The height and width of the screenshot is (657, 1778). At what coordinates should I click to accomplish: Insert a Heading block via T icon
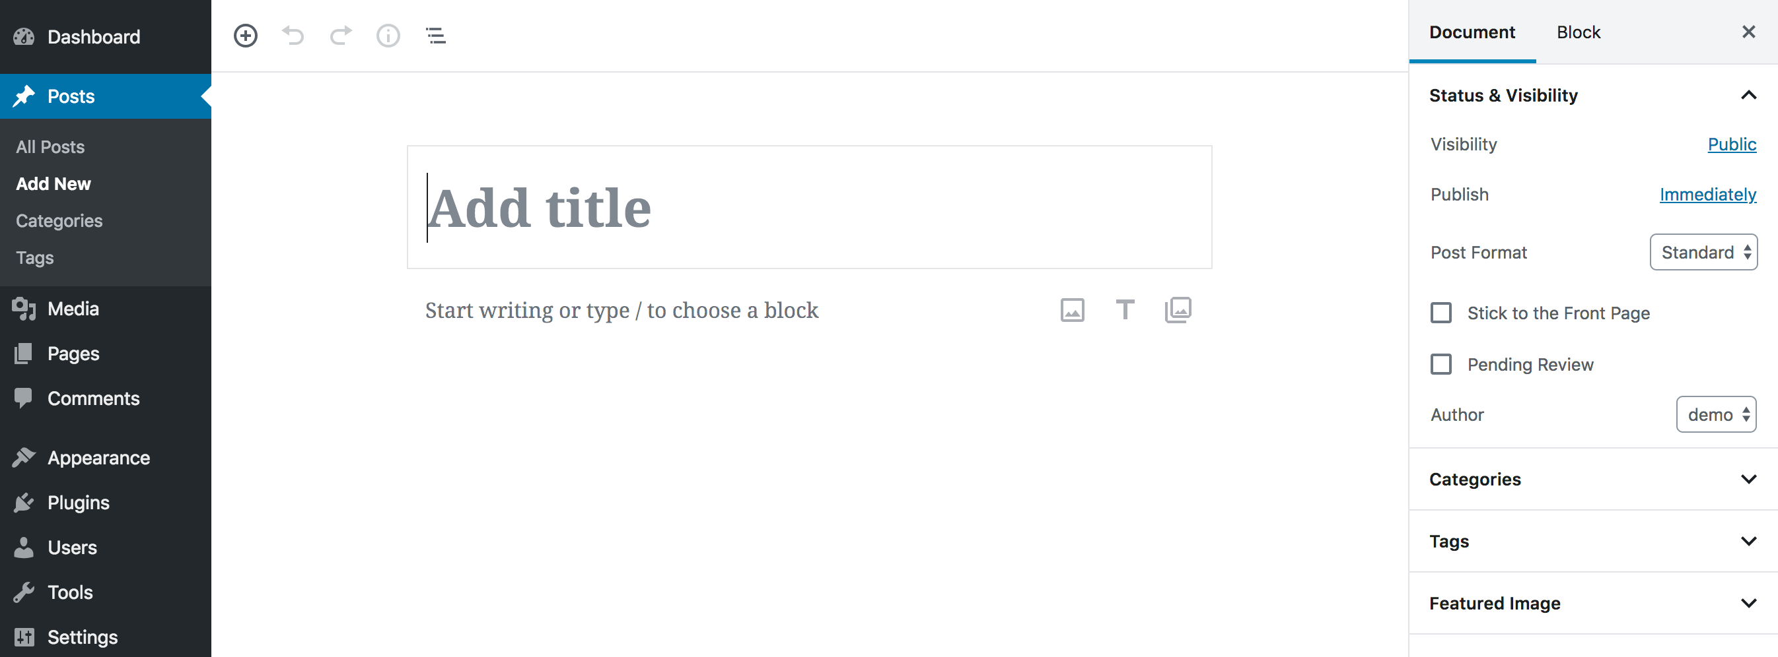1125,310
